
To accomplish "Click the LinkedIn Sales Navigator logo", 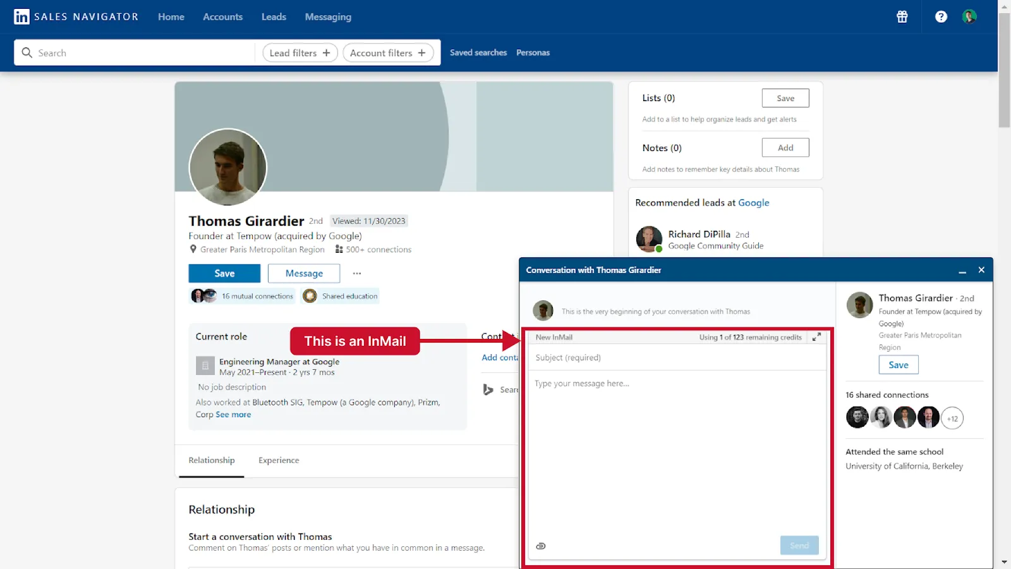I will [x=76, y=16].
